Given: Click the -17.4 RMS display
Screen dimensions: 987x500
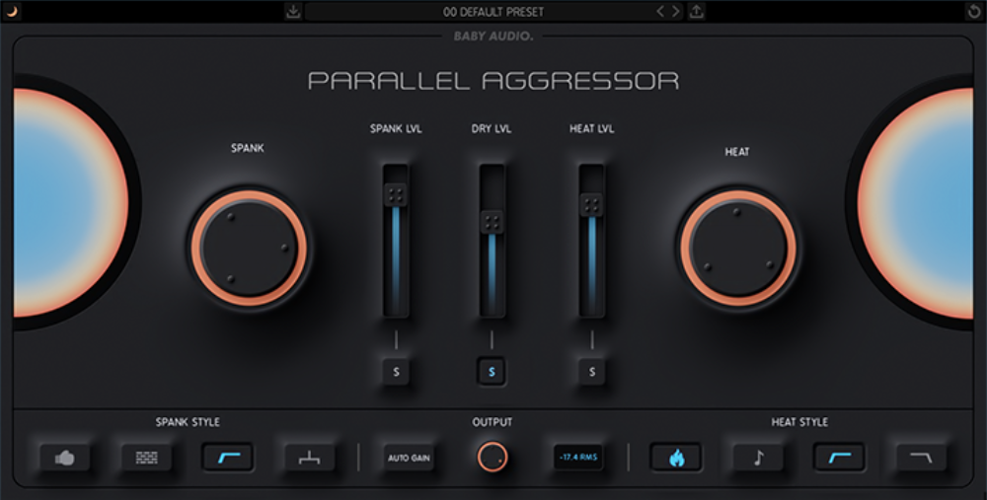Looking at the screenshot, I should (578, 458).
